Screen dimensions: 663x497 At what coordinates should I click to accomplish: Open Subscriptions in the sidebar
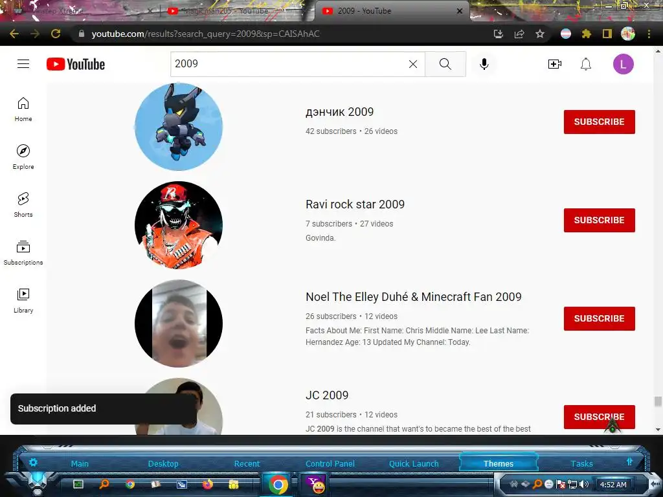point(23,253)
